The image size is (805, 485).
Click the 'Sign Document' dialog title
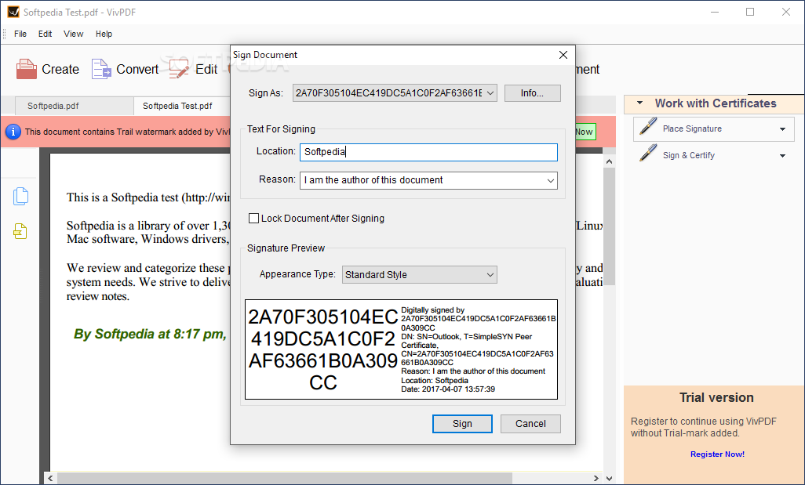[x=265, y=55]
